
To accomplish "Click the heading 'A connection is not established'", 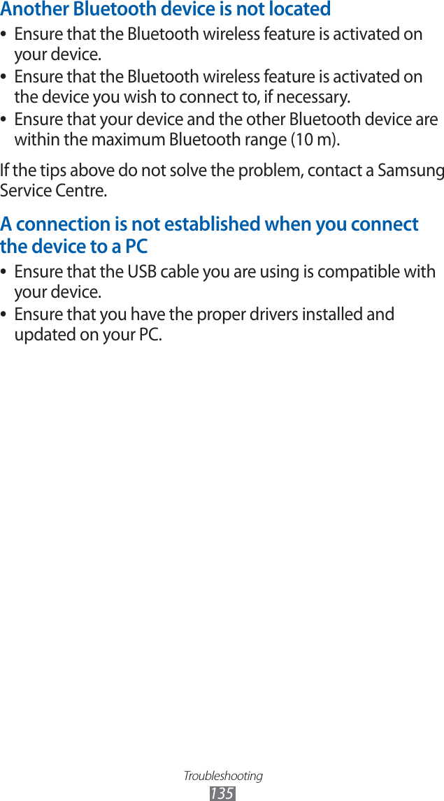I will [209, 224].
